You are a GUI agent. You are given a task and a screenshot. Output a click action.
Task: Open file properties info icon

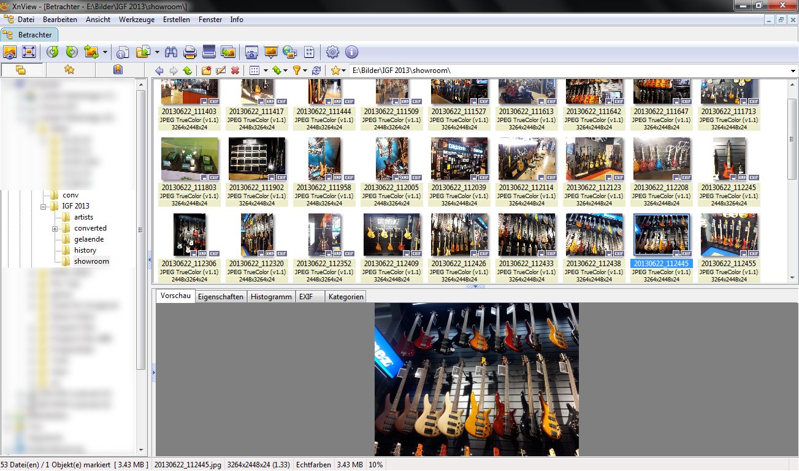pos(123,52)
